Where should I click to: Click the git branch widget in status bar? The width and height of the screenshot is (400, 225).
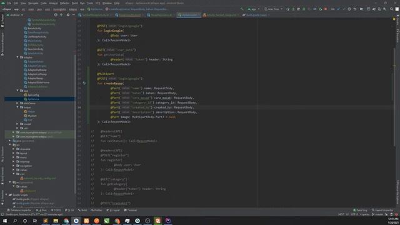(377, 214)
